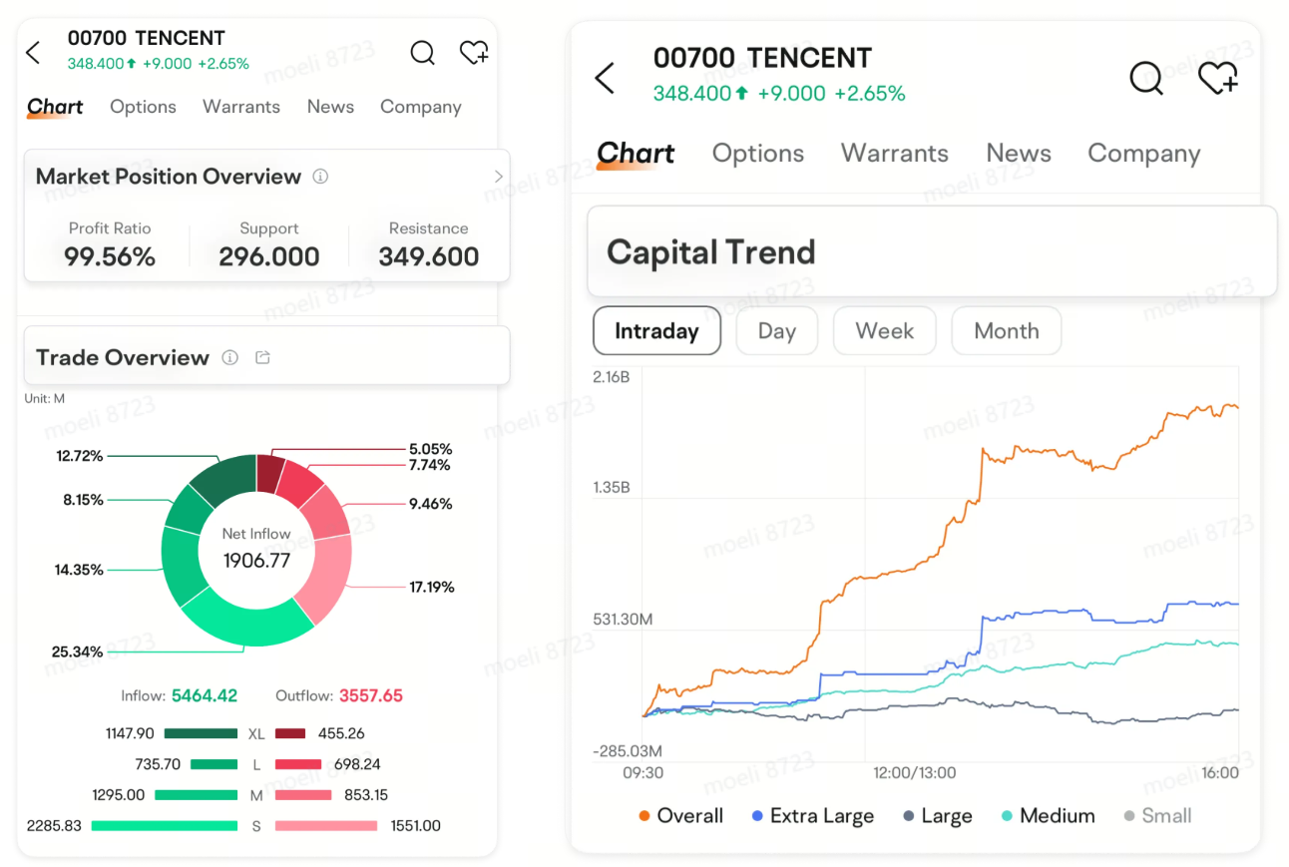
Task: Switch capital trend to Week
Action: pos(885,330)
